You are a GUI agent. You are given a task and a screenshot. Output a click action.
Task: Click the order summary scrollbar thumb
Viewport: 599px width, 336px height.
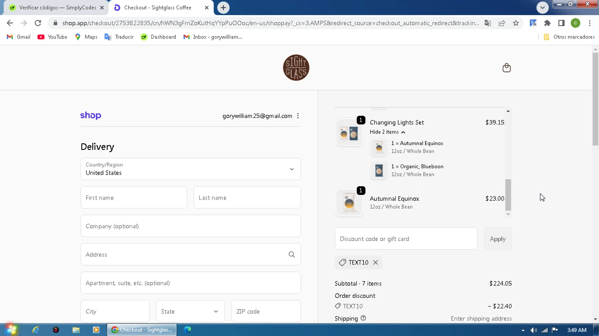(508, 195)
